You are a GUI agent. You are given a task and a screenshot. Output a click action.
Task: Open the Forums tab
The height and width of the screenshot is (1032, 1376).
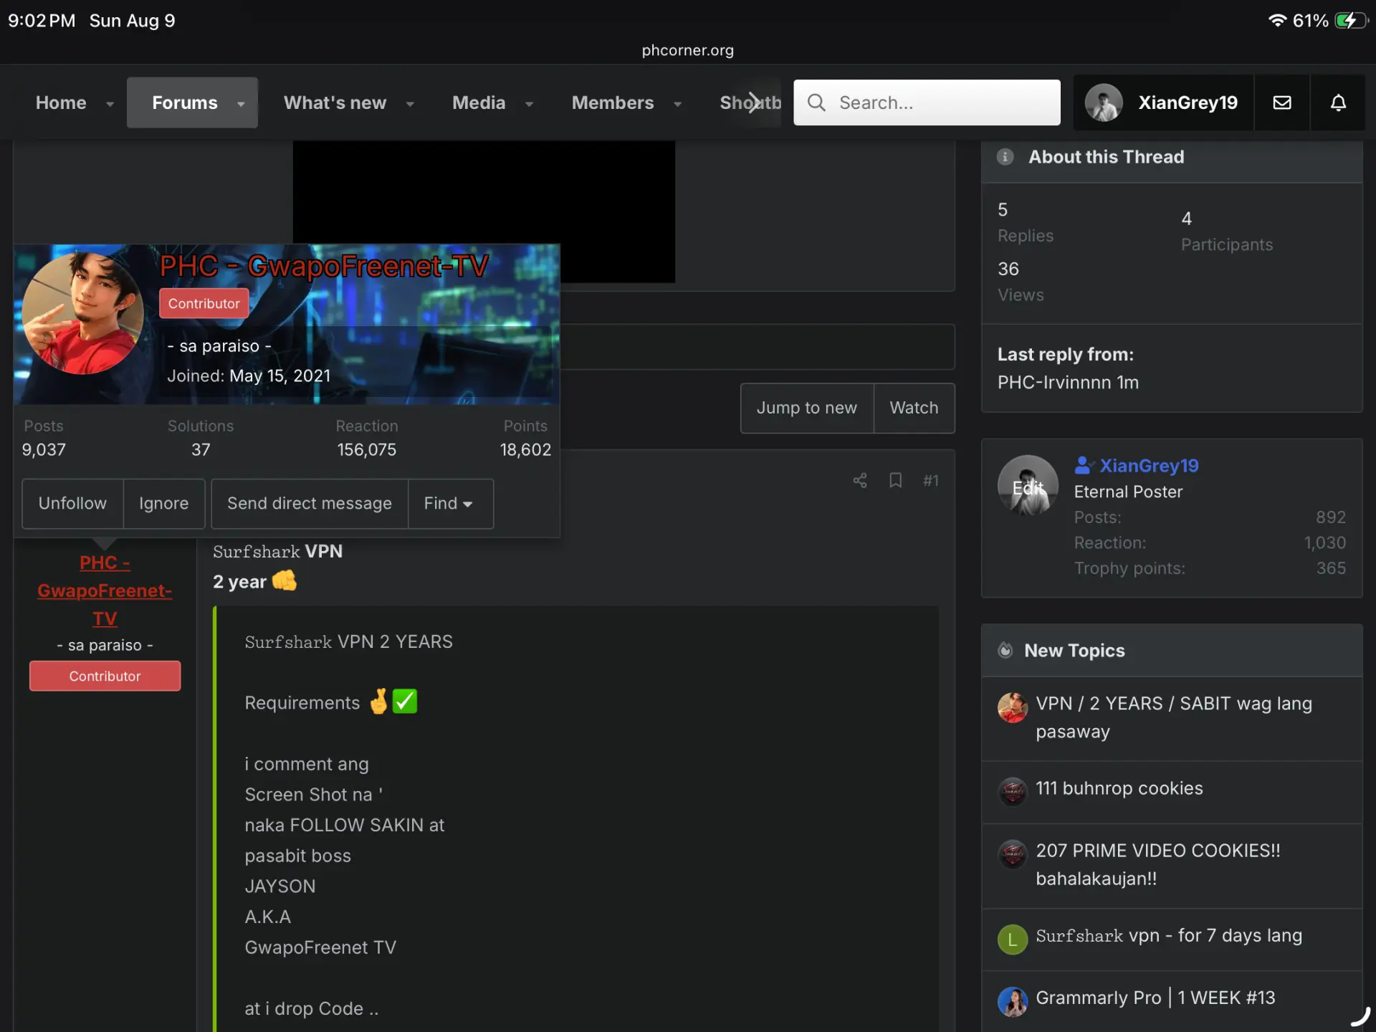coord(185,102)
